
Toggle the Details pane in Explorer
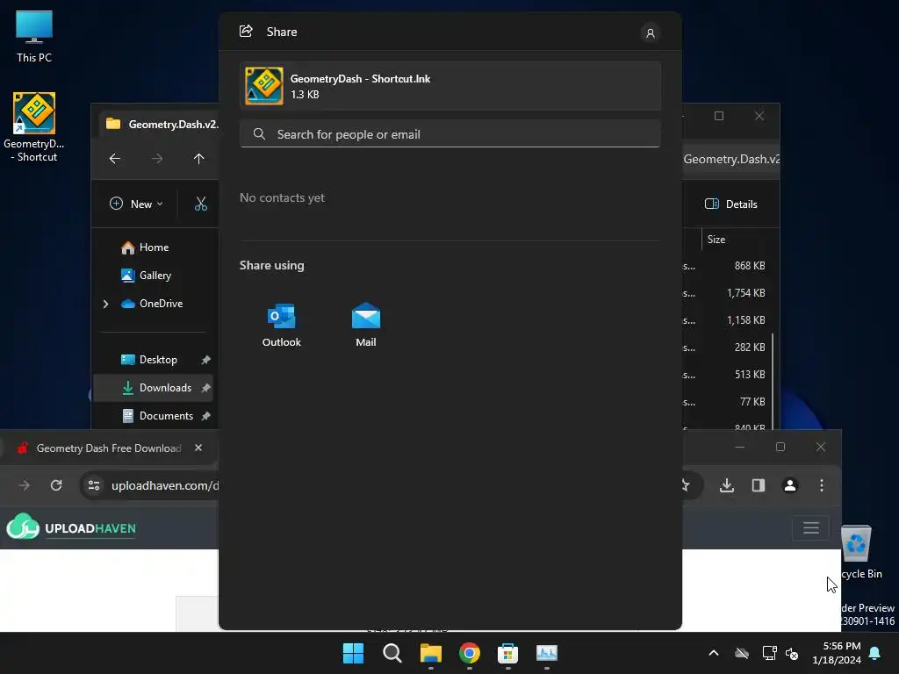pos(731,204)
